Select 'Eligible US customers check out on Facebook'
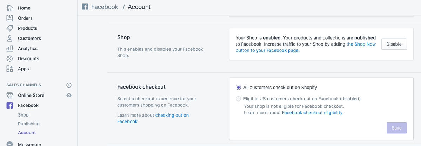Image resolution: width=421 pixels, height=146 pixels. (239, 99)
